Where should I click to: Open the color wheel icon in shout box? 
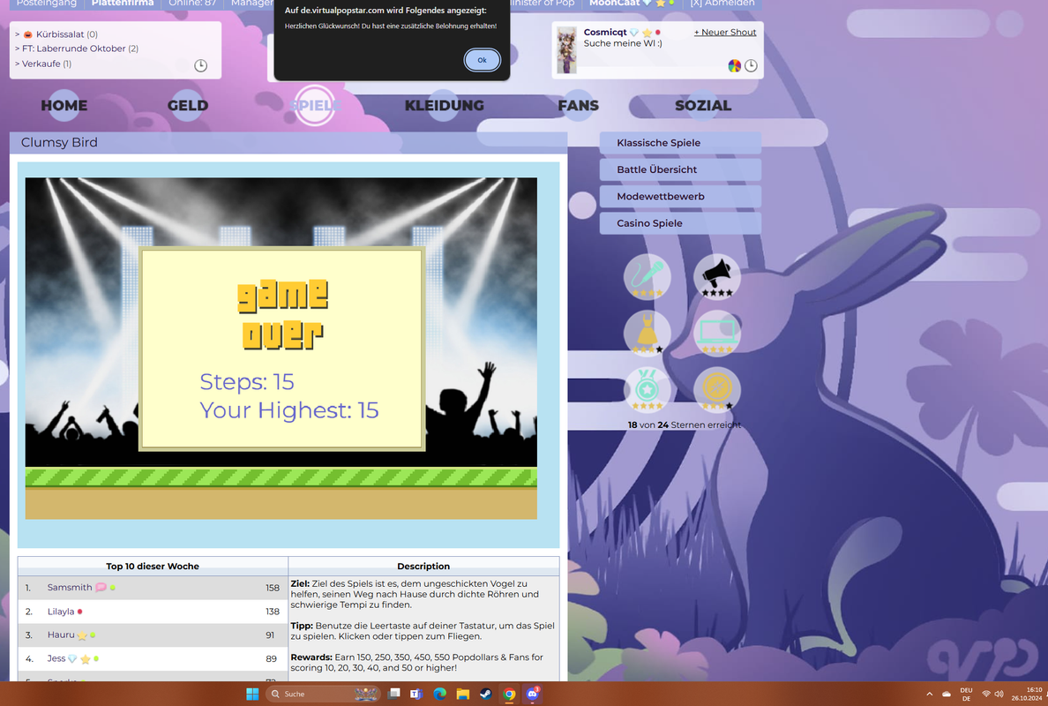734,65
